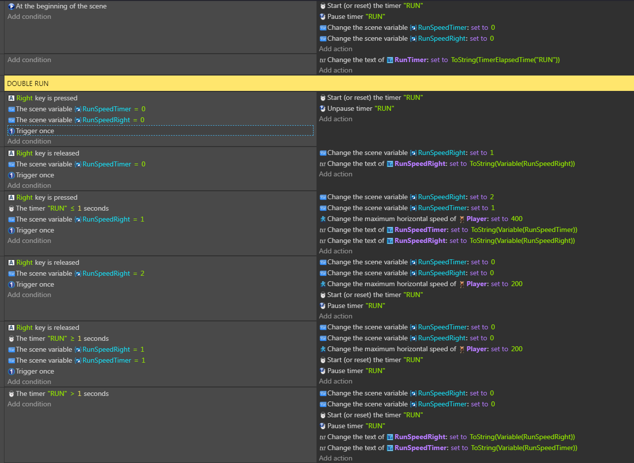Image resolution: width=634 pixels, height=463 pixels.
Task: Add a condition to the timer "RUN" ≤ 1 seconds event
Action: point(29,240)
